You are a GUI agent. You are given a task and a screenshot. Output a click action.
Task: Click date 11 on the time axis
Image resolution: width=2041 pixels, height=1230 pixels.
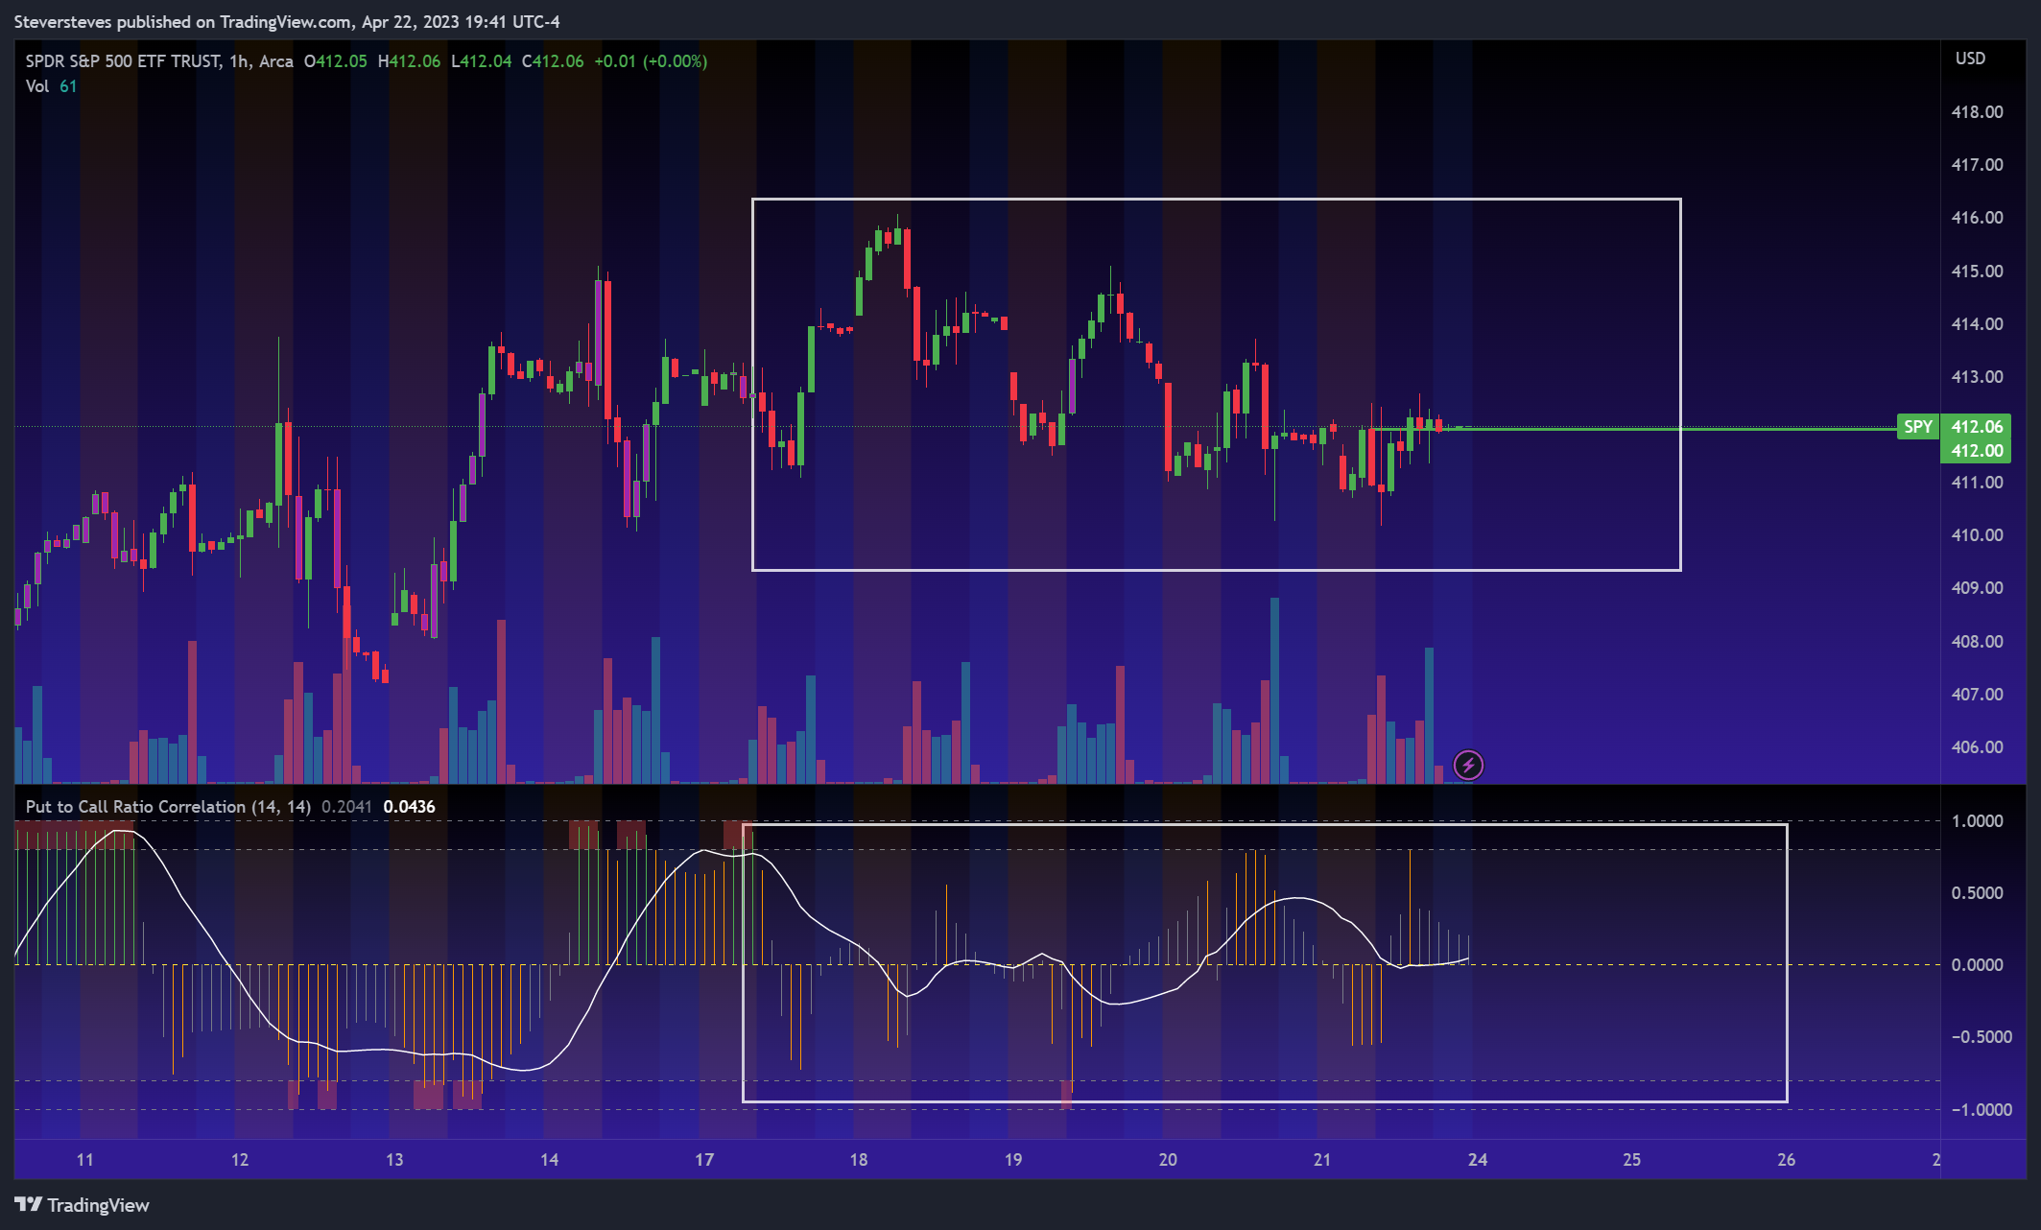85,1160
